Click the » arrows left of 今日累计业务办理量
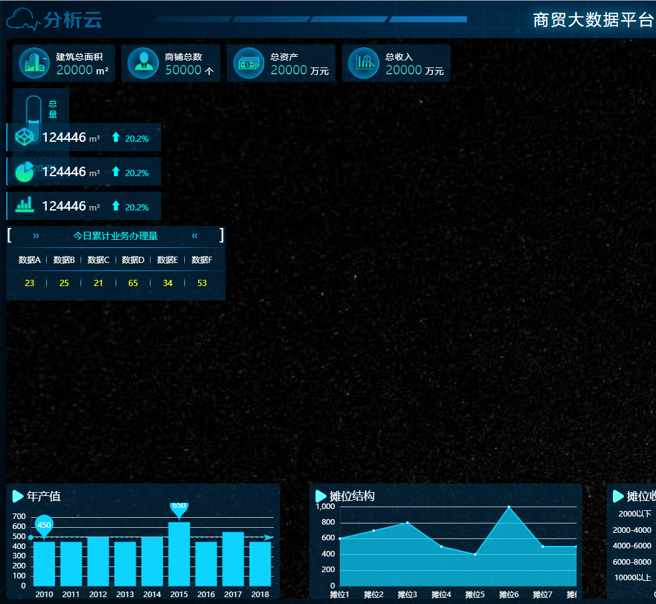Image resolution: width=656 pixels, height=604 pixels. pos(36,235)
